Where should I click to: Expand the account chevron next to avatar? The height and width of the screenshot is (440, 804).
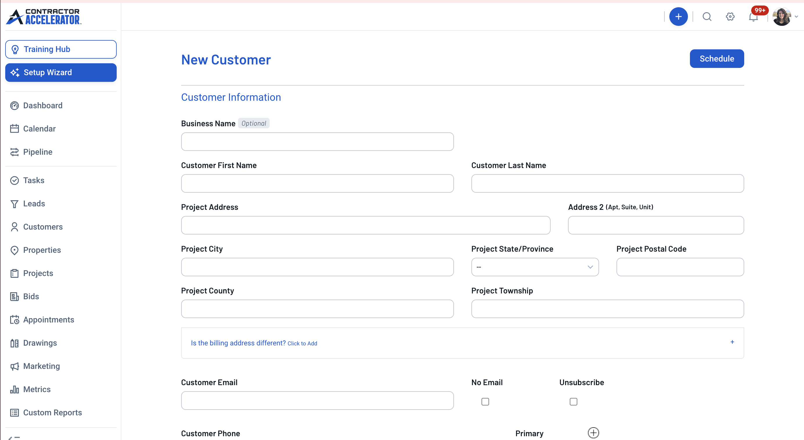(x=796, y=17)
